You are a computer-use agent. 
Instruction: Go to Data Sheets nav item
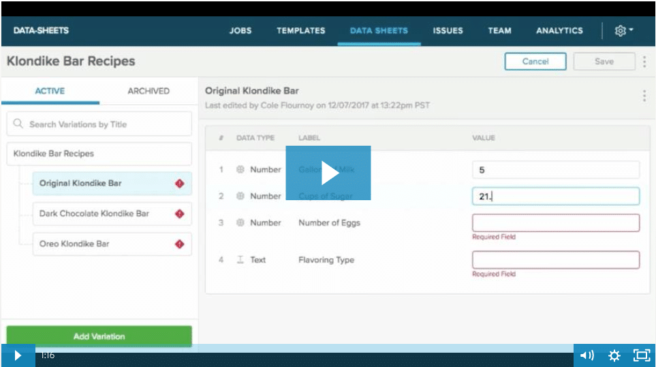pos(379,31)
